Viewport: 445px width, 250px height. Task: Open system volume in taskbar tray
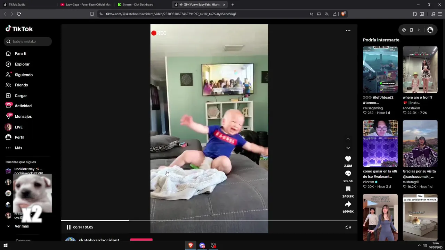coord(424,245)
